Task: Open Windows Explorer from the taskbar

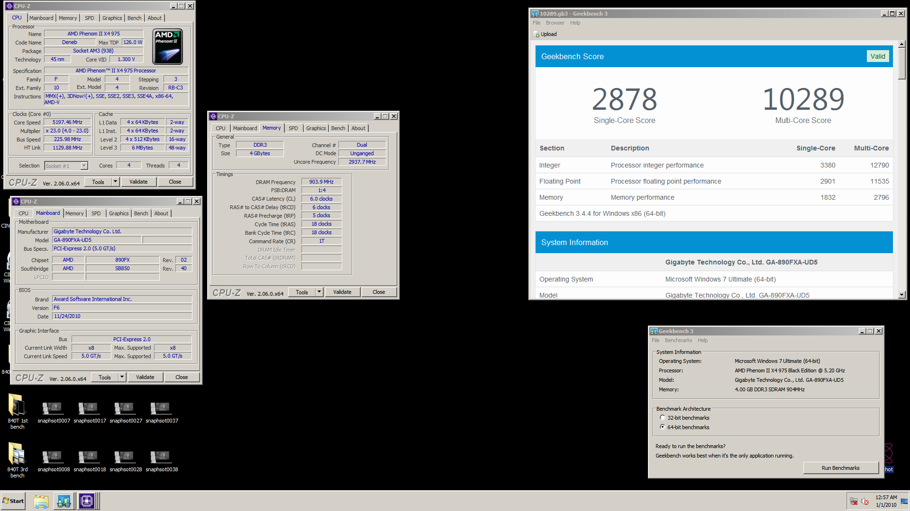Action: point(41,501)
